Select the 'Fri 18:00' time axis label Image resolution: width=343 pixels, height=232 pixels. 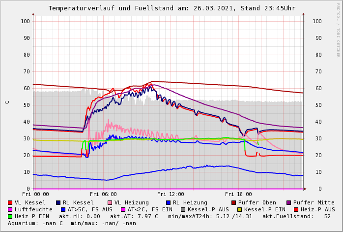coord(238,195)
